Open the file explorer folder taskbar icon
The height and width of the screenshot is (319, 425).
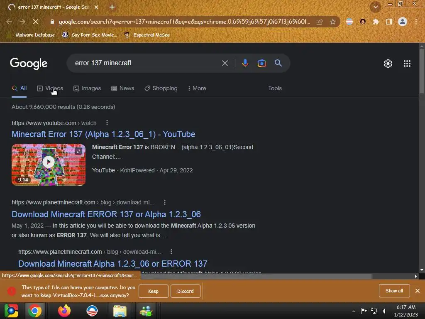tap(120, 311)
